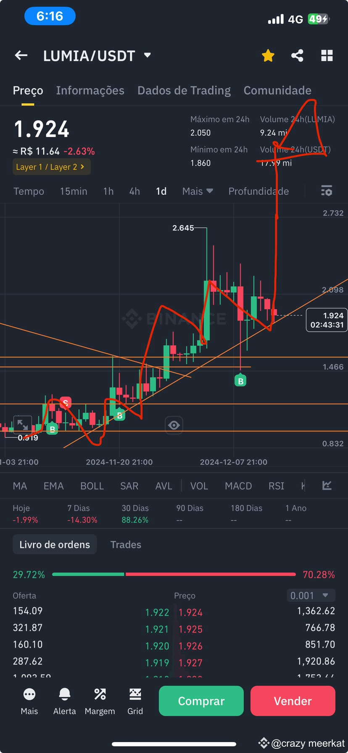348x753 pixels.
Task: Open Margem trading icon
Action: 100,701
